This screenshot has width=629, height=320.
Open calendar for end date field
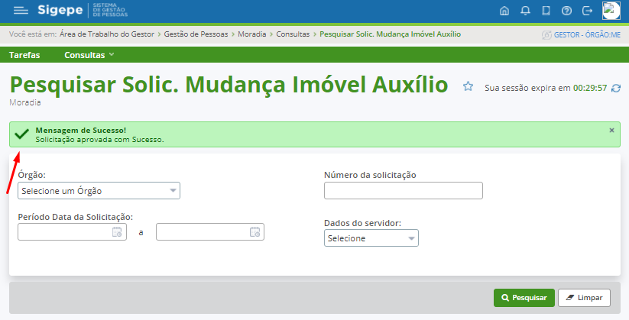click(255, 231)
